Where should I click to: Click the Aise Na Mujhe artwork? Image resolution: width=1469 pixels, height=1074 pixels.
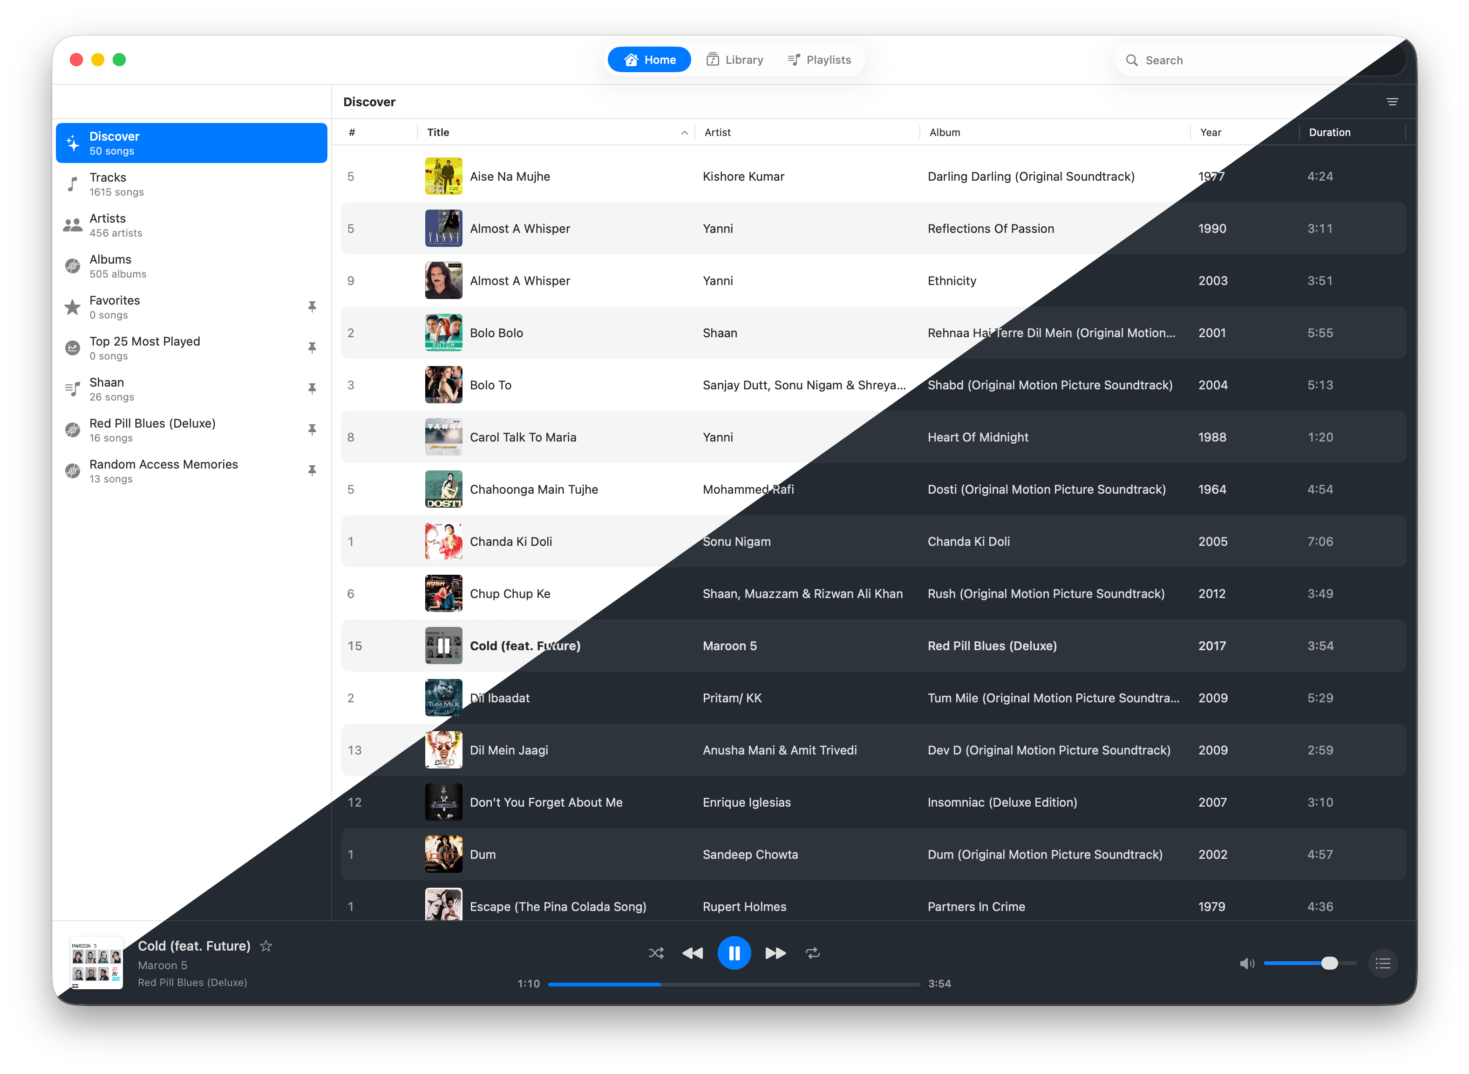pyautogui.click(x=443, y=176)
